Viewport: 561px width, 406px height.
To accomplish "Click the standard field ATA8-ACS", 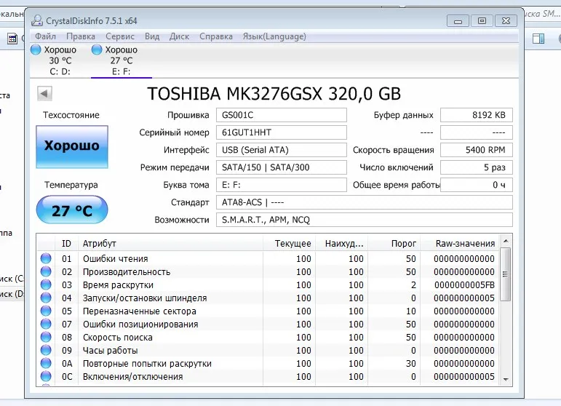I will click(365, 202).
